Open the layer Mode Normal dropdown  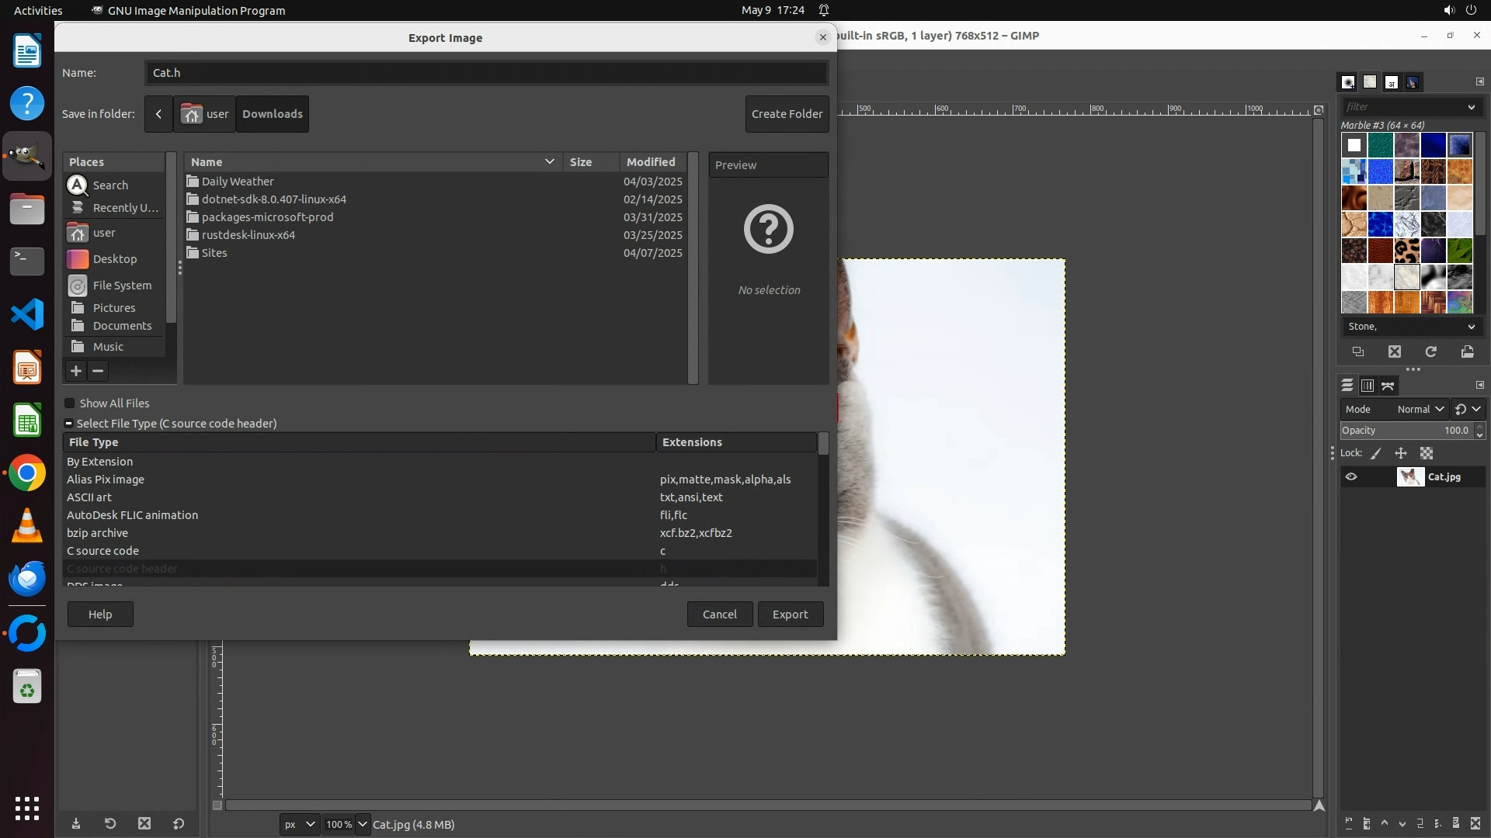1420,409
